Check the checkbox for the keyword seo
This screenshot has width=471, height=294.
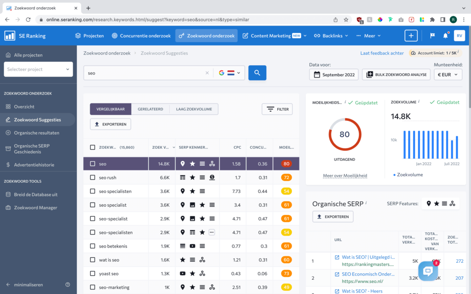(x=92, y=163)
